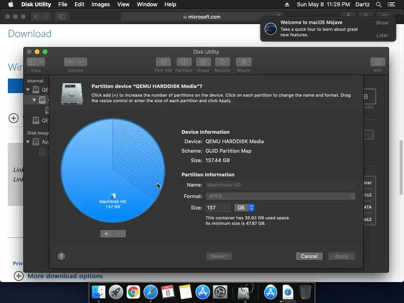Toggle Safari's sidebar button
This screenshot has width=404, height=303.
(x=62, y=17)
